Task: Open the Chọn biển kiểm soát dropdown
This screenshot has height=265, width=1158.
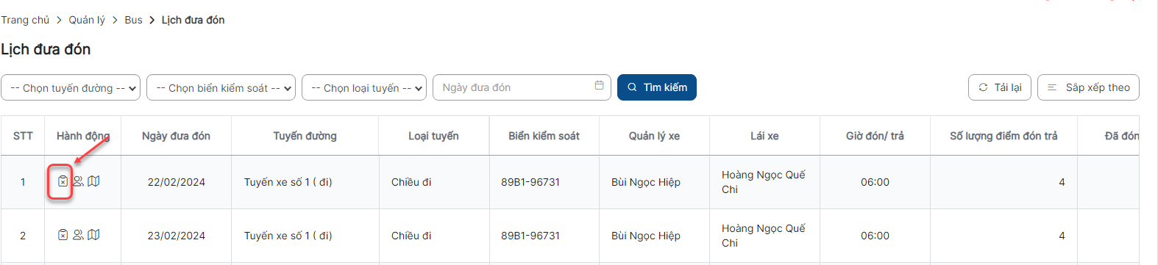Action: [221, 87]
